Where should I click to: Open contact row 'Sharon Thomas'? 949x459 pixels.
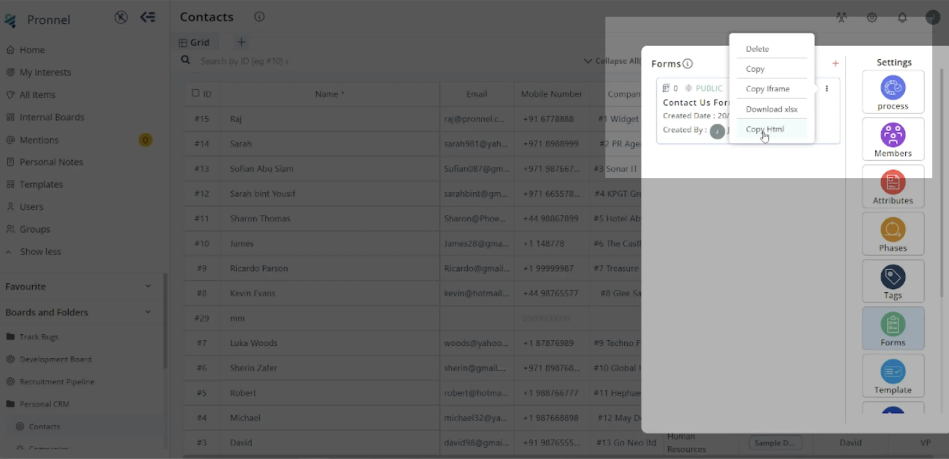[x=260, y=219]
